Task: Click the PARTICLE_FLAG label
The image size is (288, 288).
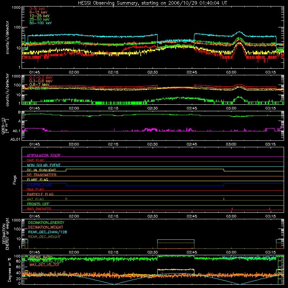Action: click(x=40, y=194)
